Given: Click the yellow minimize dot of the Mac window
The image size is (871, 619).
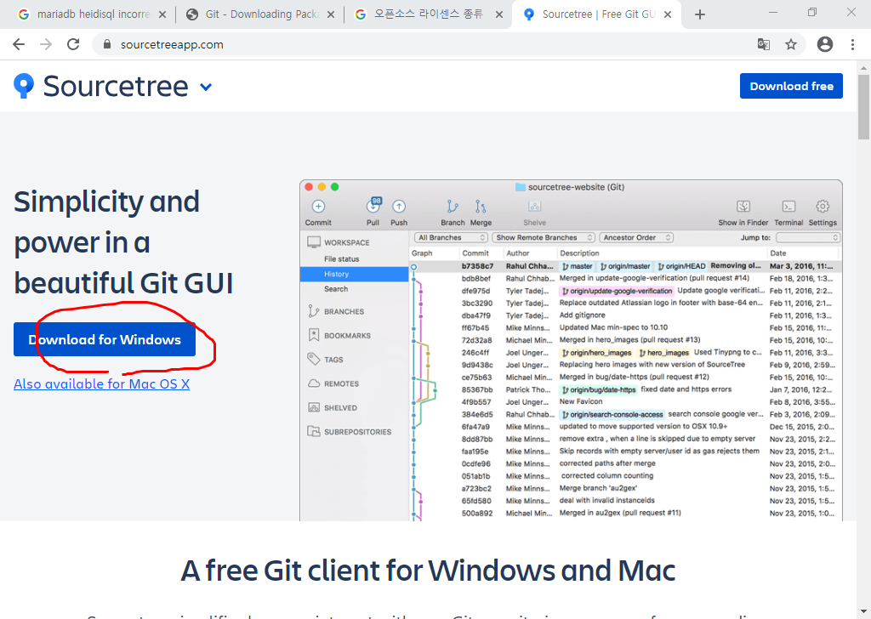Looking at the screenshot, I should tap(322, 187).
